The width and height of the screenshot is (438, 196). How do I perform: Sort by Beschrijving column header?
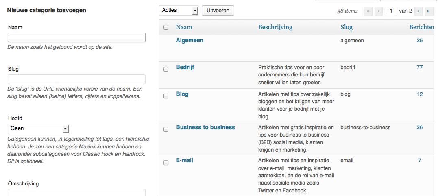(x=275, y=27)
